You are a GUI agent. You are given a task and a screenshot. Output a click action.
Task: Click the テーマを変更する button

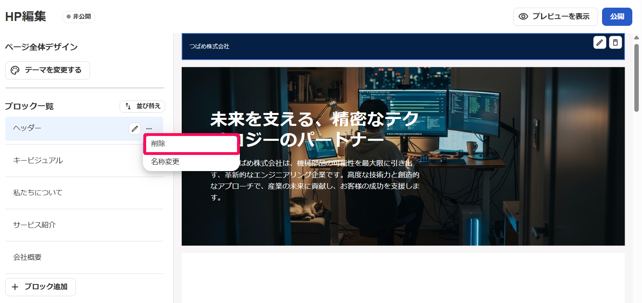pos(48,70)
